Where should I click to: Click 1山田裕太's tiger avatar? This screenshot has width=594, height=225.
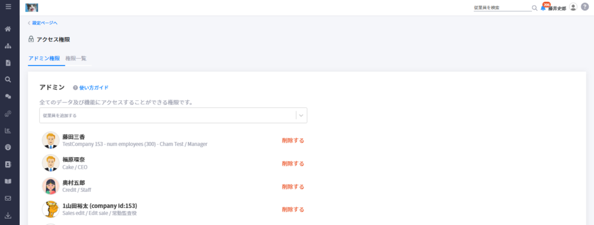click(50, 209)
